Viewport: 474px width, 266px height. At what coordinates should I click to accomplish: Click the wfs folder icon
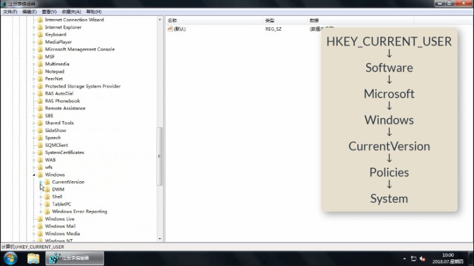point(40,167)
